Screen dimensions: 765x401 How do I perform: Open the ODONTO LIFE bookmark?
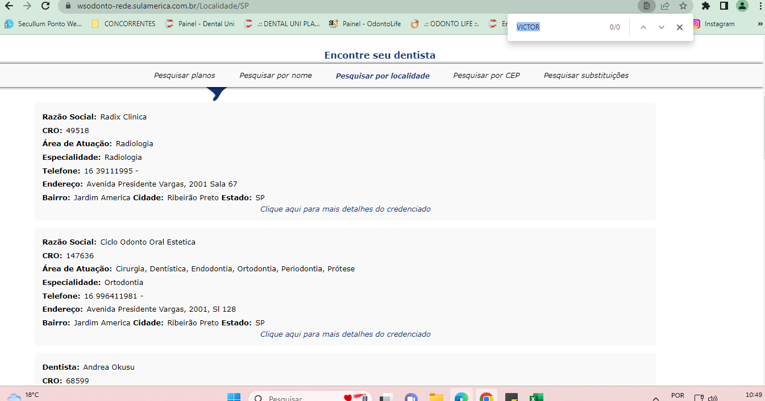444,24
